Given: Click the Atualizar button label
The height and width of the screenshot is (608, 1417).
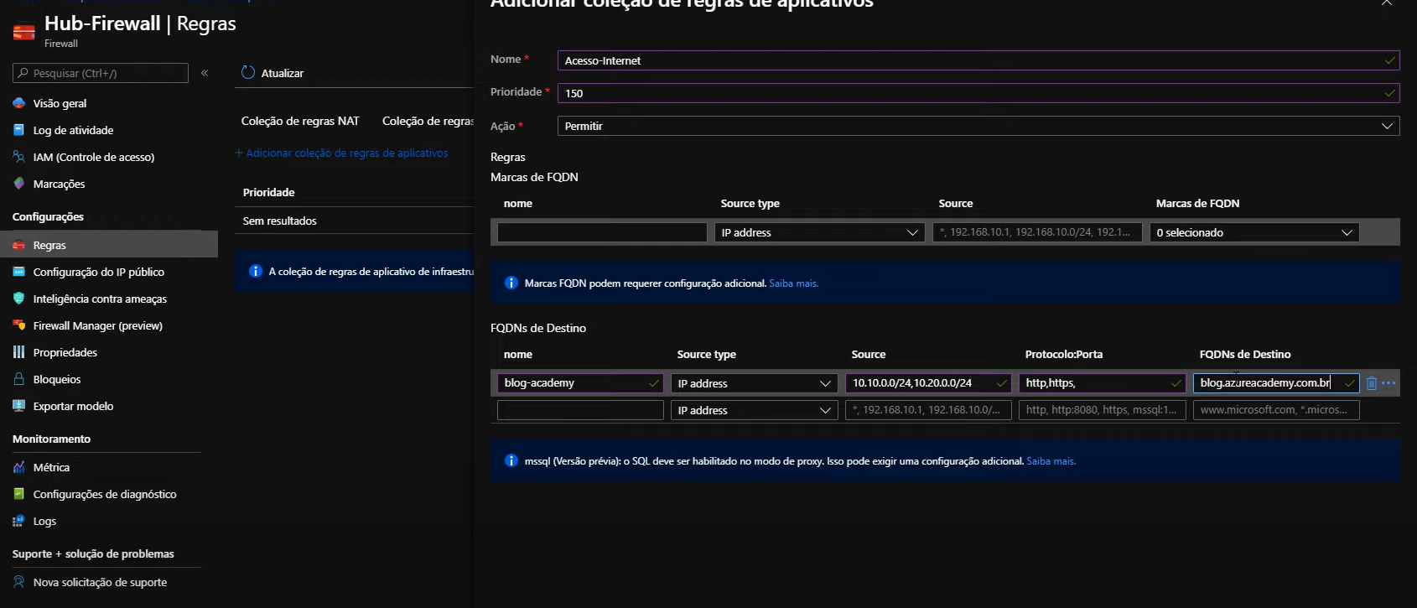Looking at the screenshot, I should (x=283, y=73).
